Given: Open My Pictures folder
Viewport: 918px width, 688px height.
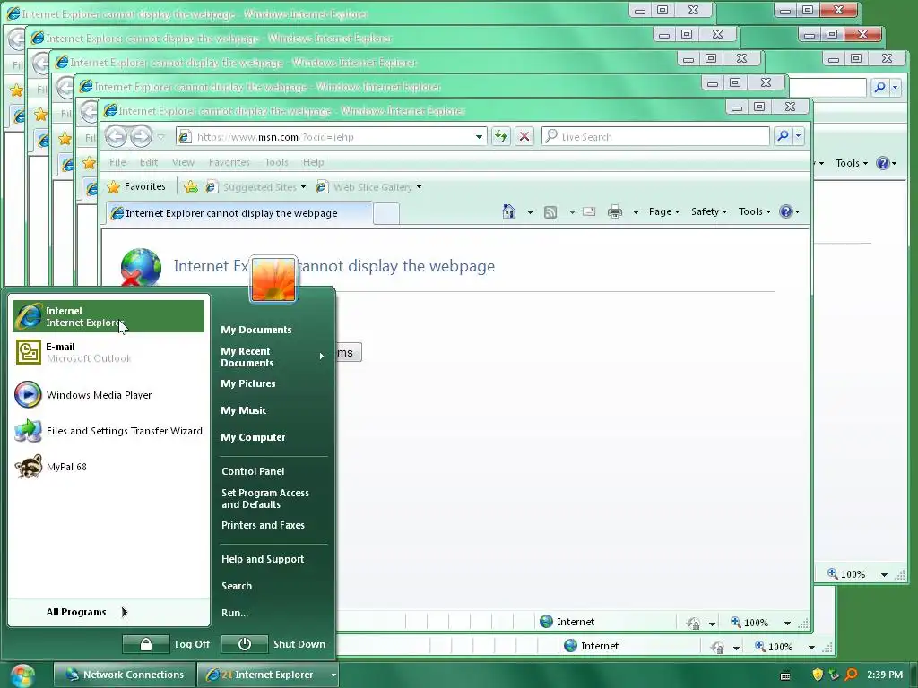Looking at the screenshot, I should click(x=247, y=383).
